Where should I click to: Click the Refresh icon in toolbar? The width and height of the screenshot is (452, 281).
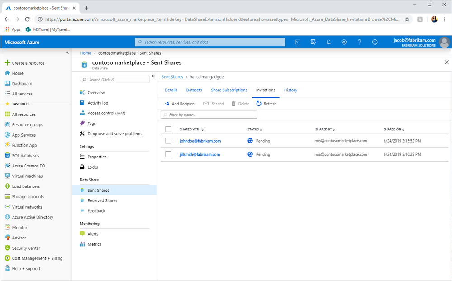[259, 104]
